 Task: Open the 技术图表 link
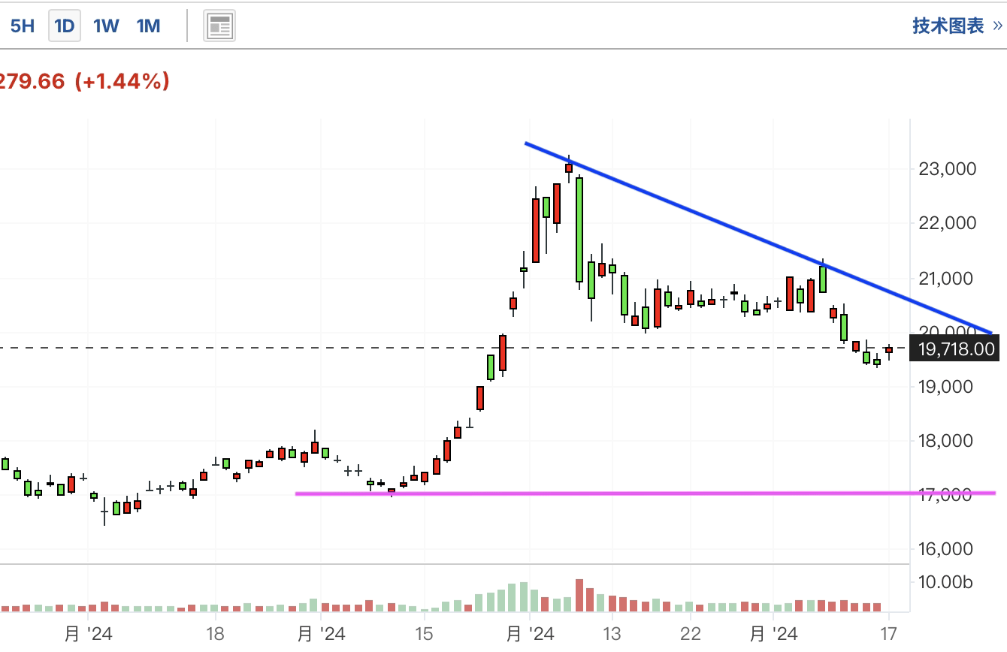click(x=957, y=26)
